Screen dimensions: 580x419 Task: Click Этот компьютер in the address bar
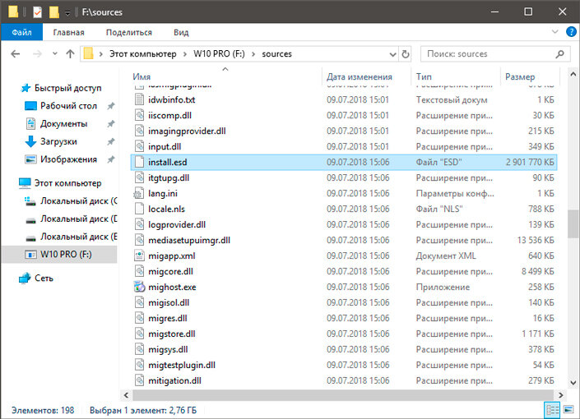[143, 54]
